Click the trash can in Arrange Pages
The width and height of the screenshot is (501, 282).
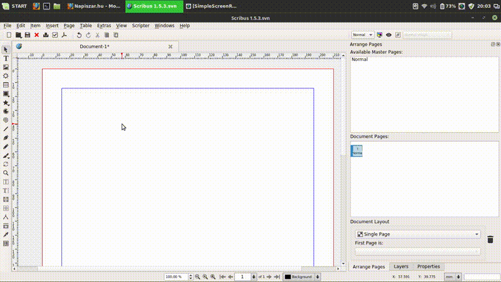[x=490, y=239]
